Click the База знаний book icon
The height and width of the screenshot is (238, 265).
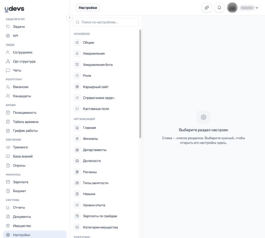tap(8, 156)
